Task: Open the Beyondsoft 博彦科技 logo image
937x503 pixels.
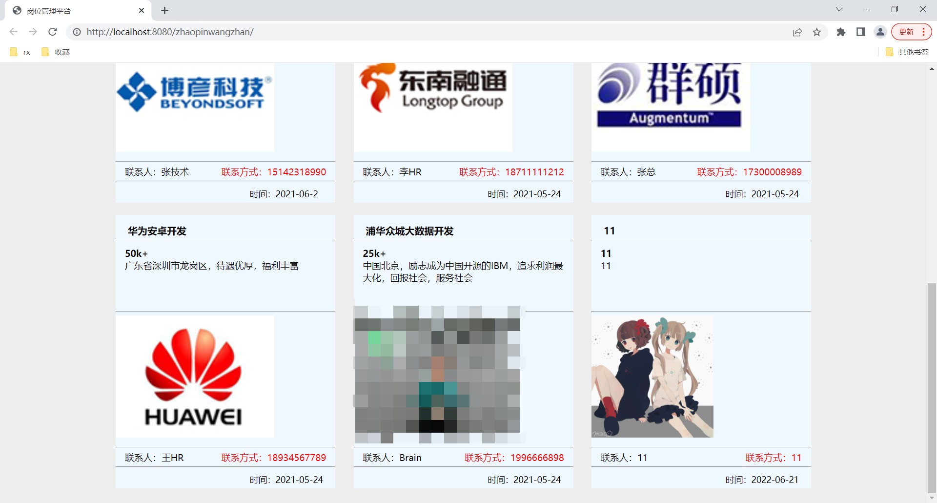Action: pos(195,107)
